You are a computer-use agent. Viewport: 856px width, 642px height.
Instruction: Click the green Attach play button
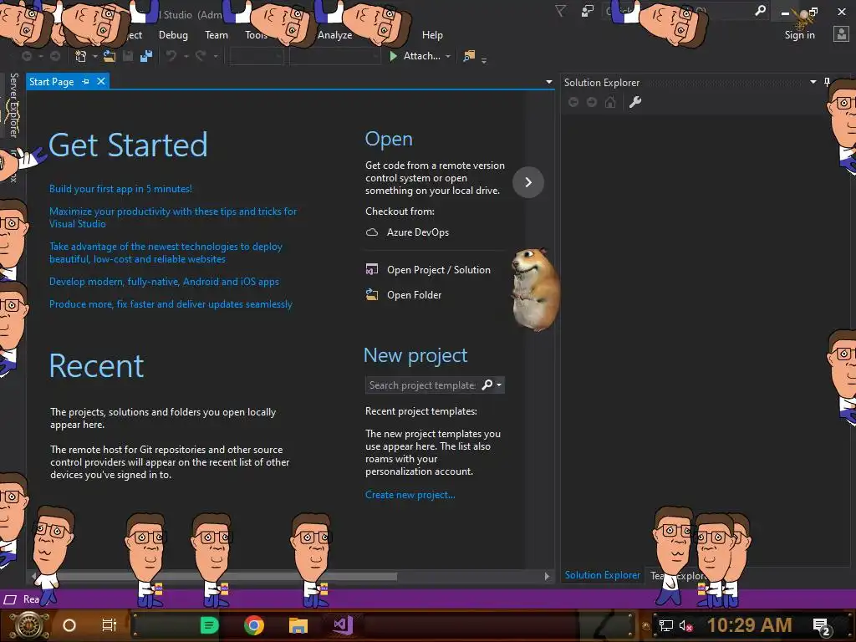(x=393, y=56)
